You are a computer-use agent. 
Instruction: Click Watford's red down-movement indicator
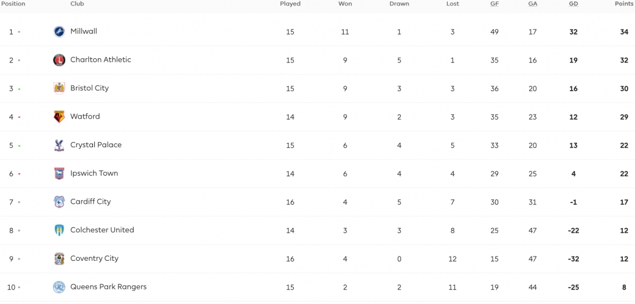point(19,117)
